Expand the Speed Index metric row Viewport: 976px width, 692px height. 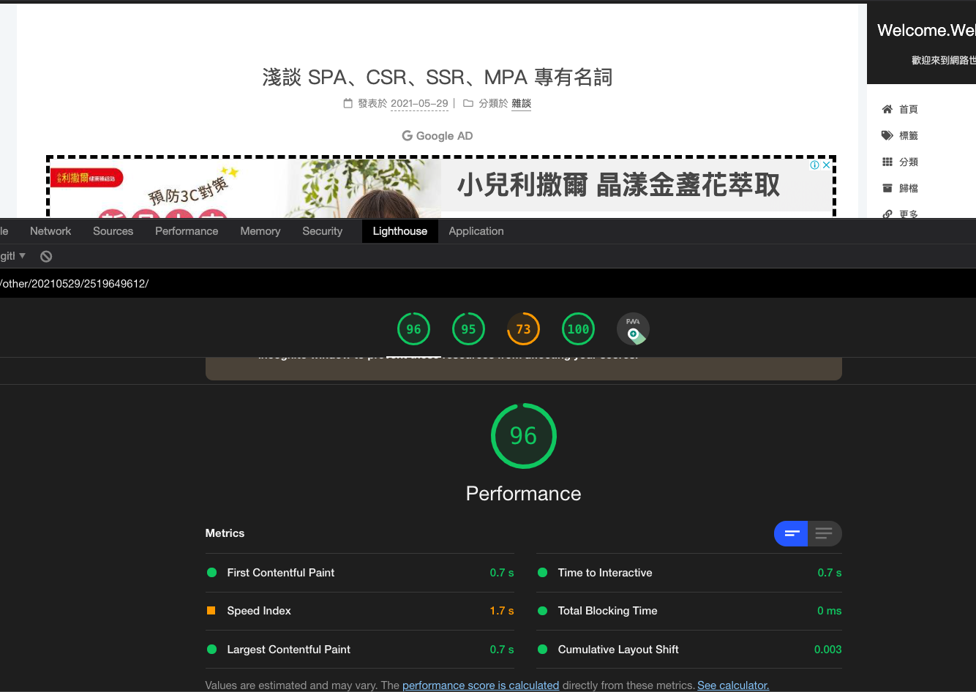tap(259, 611)
